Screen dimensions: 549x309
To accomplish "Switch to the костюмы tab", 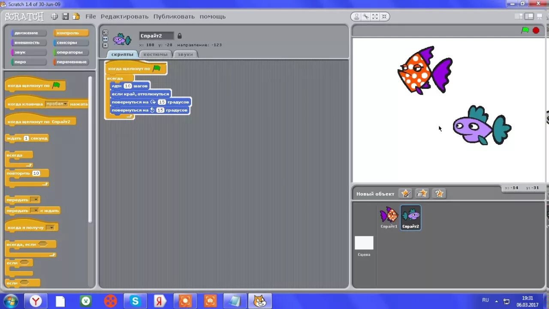I will 155,54.
